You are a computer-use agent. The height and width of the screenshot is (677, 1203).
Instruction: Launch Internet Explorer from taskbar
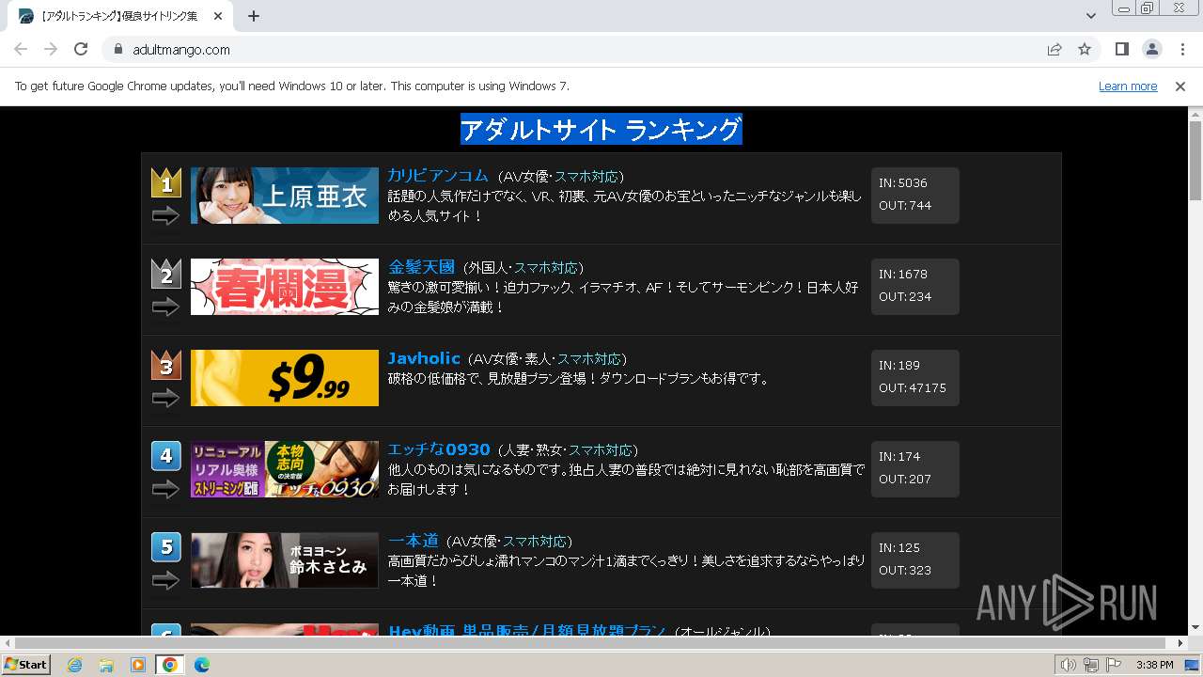click(74, 665)
